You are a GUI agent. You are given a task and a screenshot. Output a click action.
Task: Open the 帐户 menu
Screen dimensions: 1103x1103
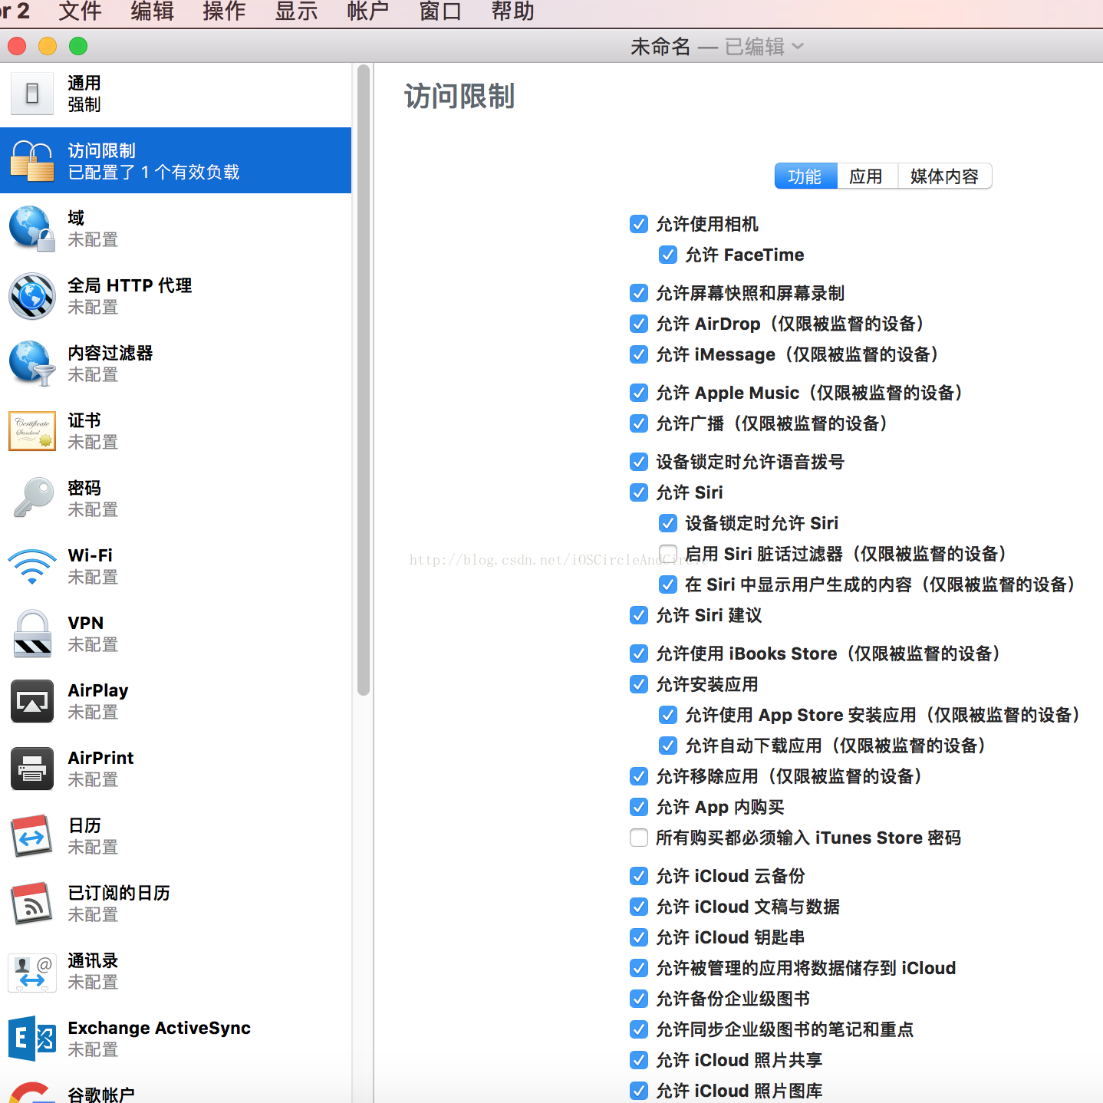[x=369, y=12]
